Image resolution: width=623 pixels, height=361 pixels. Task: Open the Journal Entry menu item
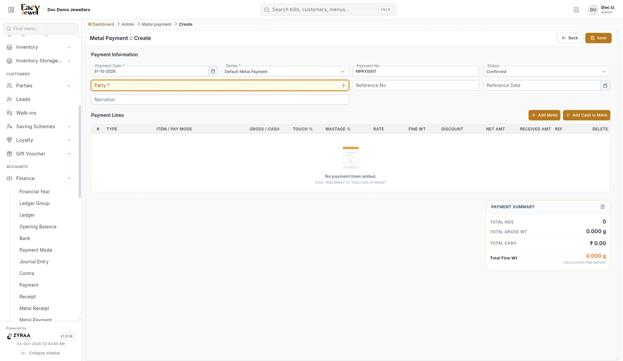34,262
